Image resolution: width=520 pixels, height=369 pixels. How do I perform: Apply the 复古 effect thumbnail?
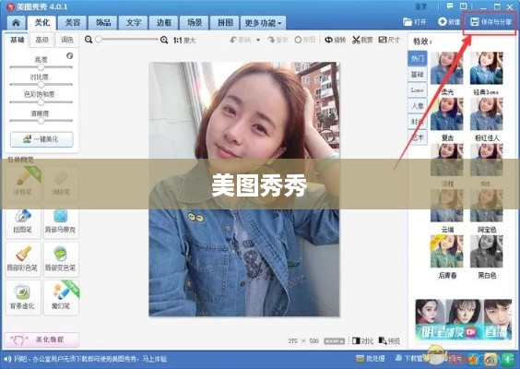(447, 113)
